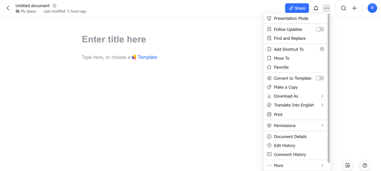Click the document outline icon at bottom right
Screen dimensions: 381x171
(x=348, y=165)
